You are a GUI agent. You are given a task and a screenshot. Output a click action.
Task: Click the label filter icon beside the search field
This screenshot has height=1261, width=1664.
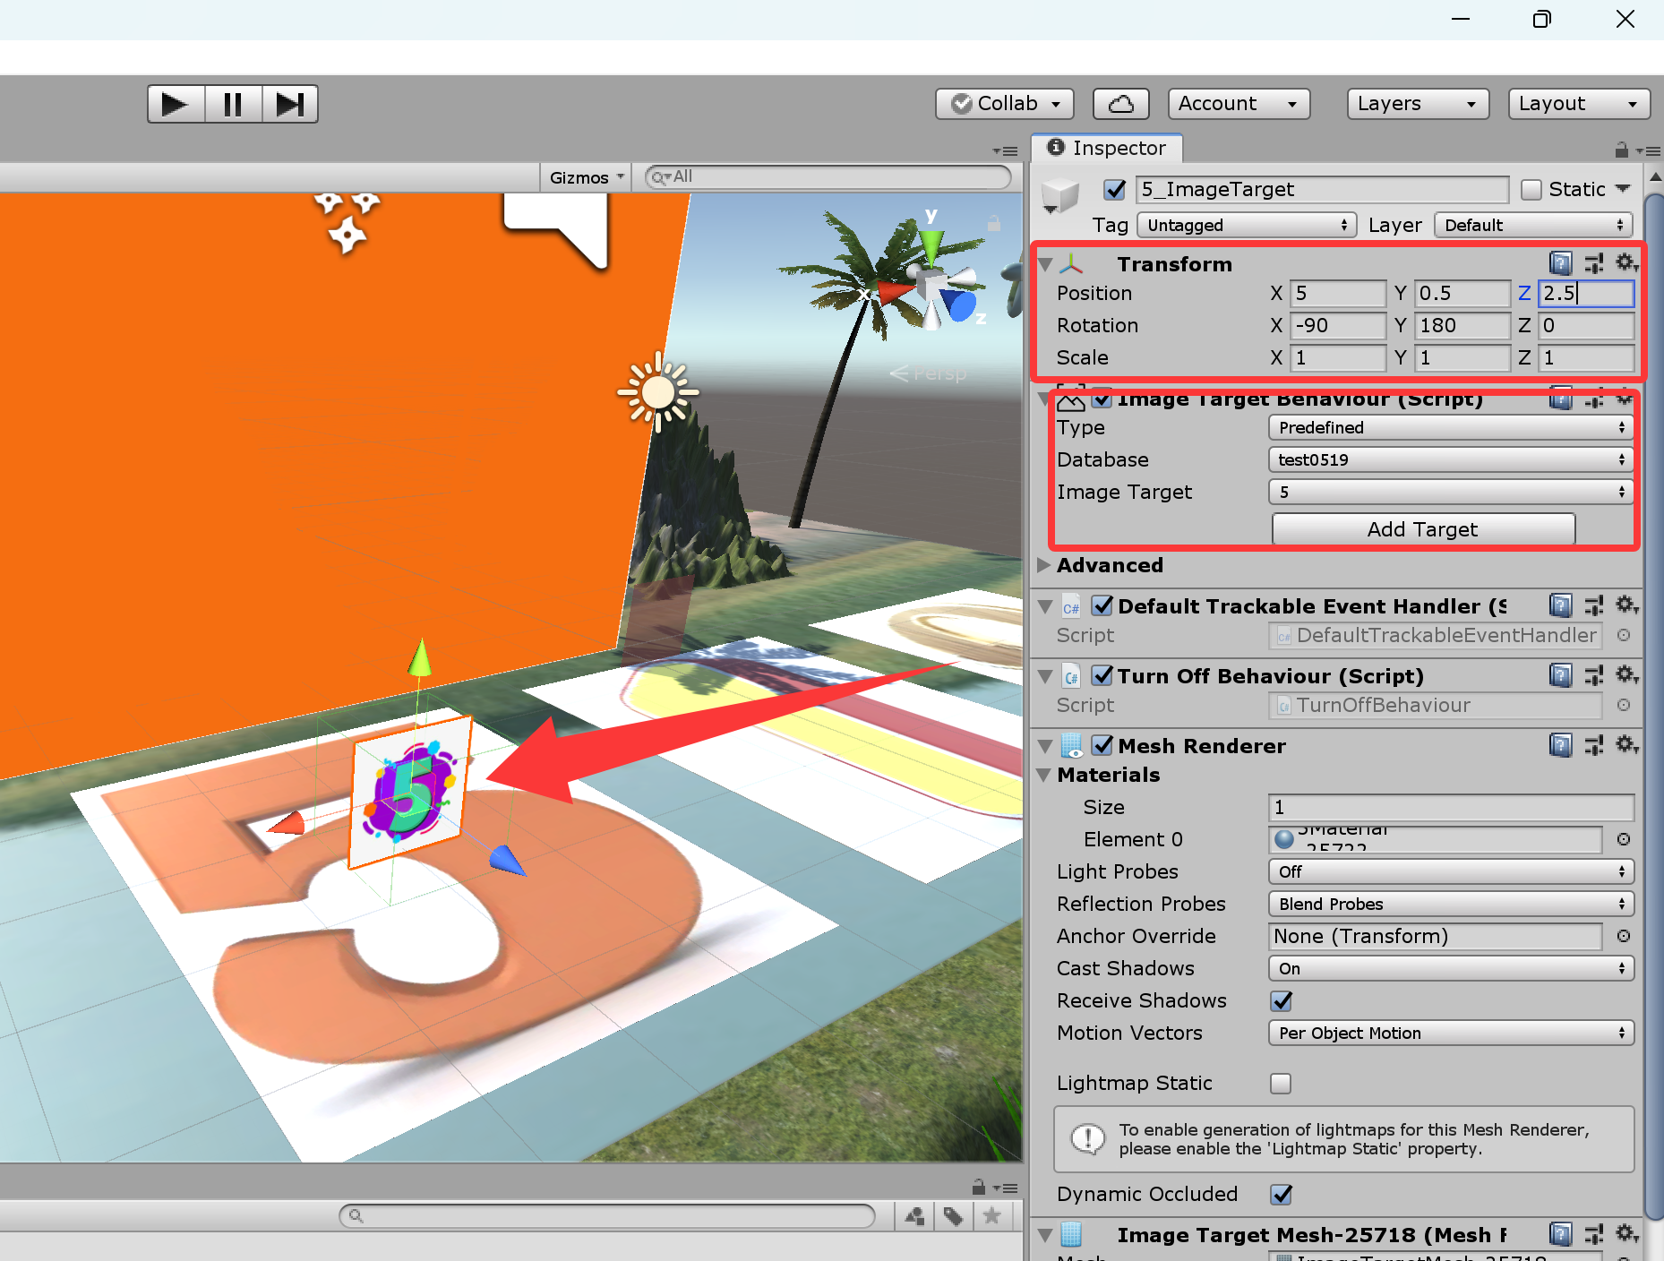[x=953, y=1215]
